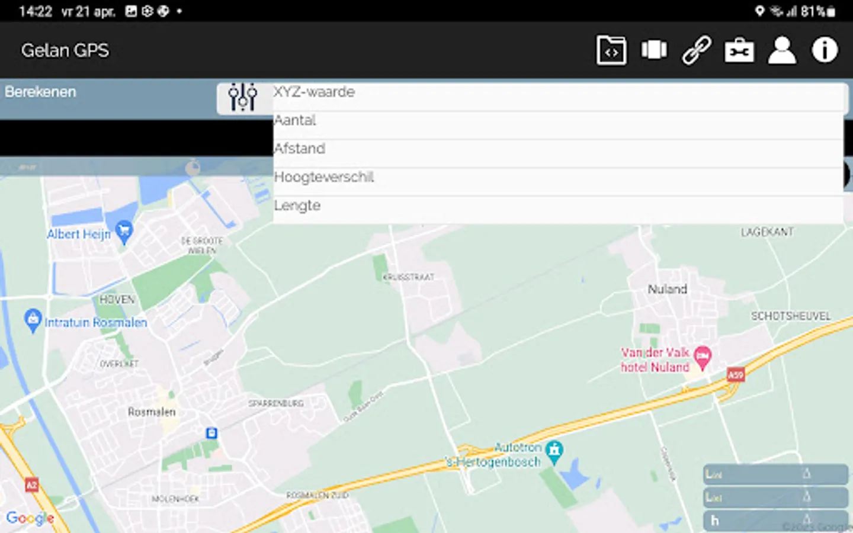Choose Aantal option

[x=558, y=125]
